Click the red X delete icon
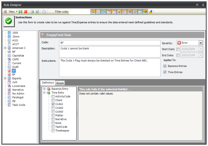 [26, 12]
